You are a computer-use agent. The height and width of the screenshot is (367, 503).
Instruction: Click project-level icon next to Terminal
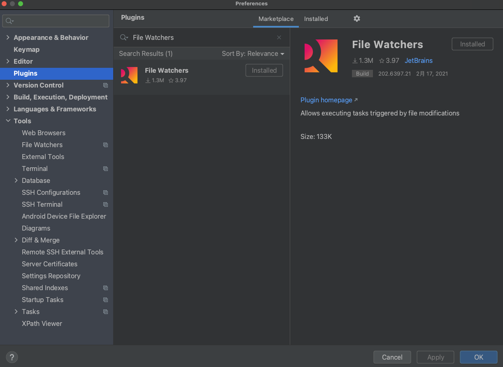[106, 169]
